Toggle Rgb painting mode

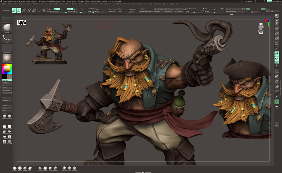pyautogui.click(x=56, y=9)
